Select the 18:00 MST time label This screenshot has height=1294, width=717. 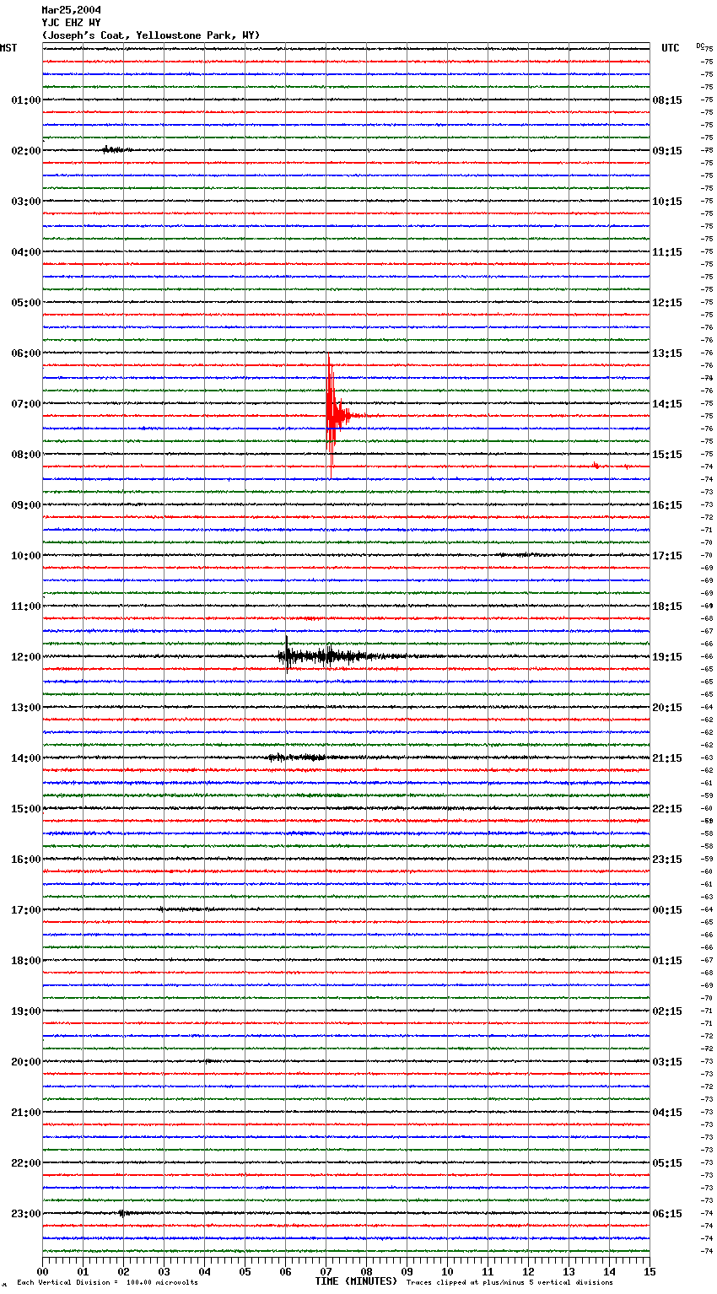pos(26,961)
